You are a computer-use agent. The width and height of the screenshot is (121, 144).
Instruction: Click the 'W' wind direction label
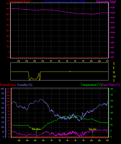click(114, 76)
